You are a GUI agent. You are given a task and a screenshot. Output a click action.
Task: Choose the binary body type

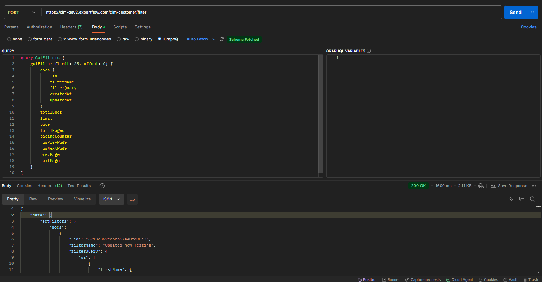pos(137,39)
